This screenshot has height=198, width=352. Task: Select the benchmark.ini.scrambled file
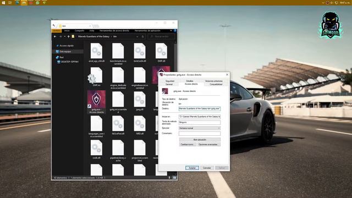click(118, 54)
